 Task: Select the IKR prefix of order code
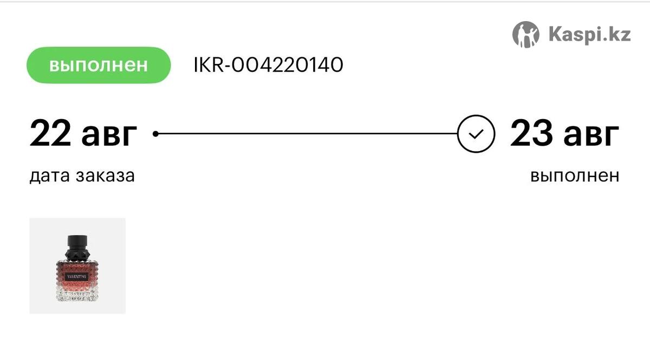pos(210,66)
